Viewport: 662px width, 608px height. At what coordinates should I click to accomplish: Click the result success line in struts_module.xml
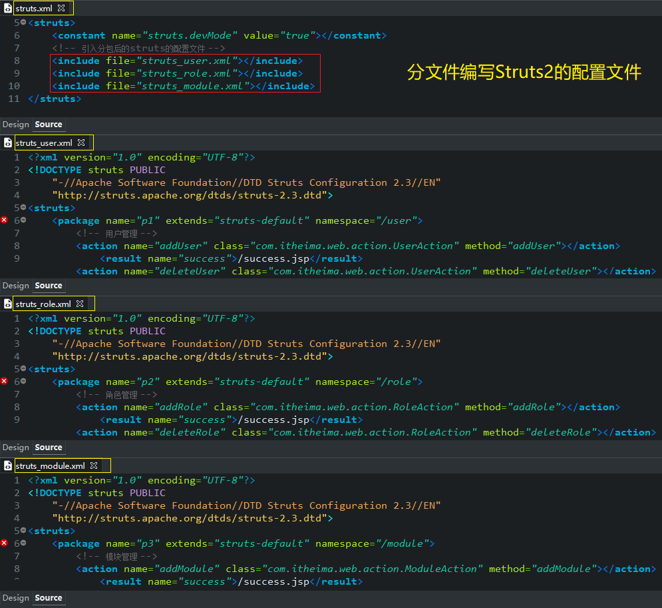coord(232,582)
